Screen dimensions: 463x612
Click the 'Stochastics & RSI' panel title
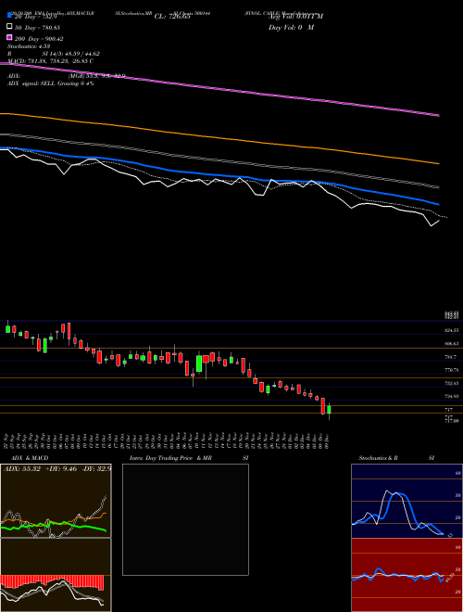pos(396,458)
